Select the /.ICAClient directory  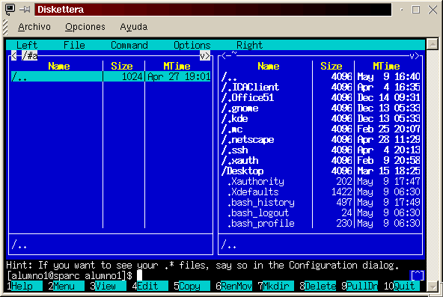pyautogui.click(x=320, y=87)
